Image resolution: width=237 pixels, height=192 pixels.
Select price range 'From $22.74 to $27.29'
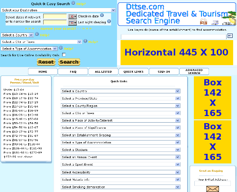(x=21, y=102)
